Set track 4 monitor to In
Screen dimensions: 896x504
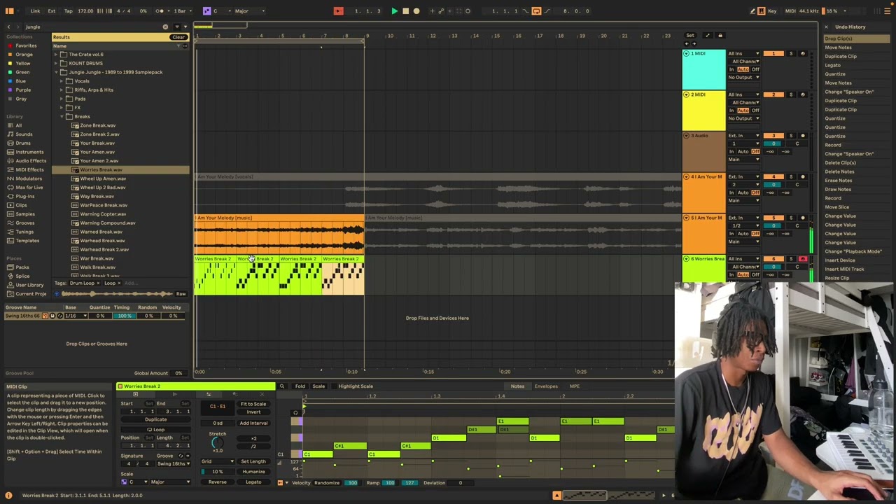coord(731,192)
